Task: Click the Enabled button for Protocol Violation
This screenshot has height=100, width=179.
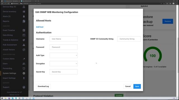Action: 119,96
